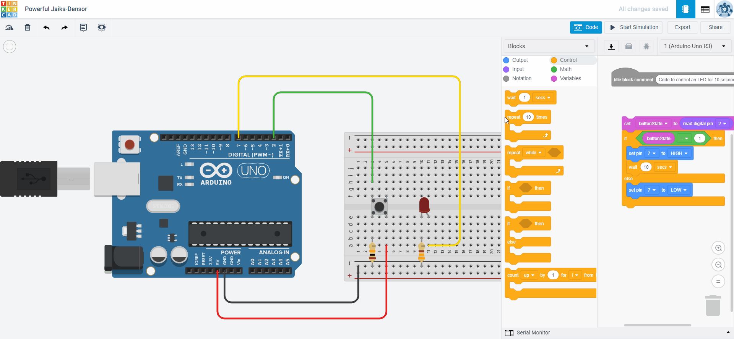
Task: Toggle the Code editor panel
Action: pos(586,27)
